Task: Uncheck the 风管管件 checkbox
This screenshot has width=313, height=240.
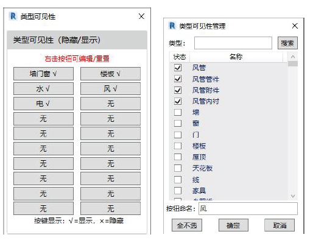Action: (178, 79)
